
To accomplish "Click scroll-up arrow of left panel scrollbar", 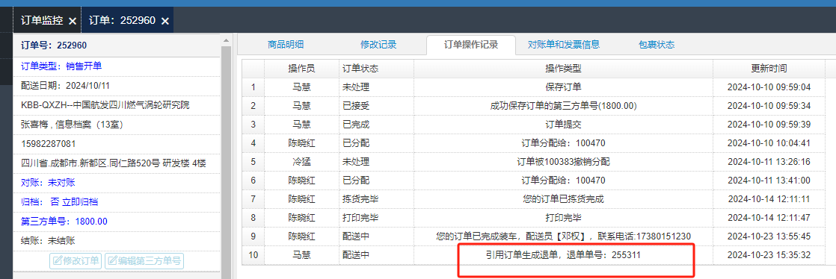I will pos(226,40).
